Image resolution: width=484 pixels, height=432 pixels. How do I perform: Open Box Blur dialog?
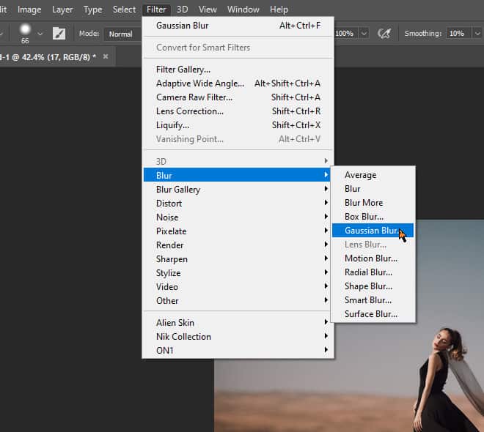373,217
